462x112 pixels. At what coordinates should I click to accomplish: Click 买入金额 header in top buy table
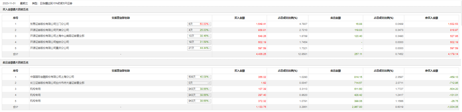coord(239,18)
